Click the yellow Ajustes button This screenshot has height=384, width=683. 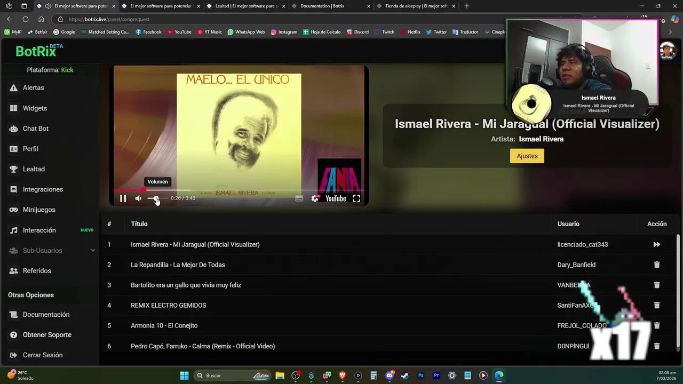pyautogui.click(x=527, y=156)
